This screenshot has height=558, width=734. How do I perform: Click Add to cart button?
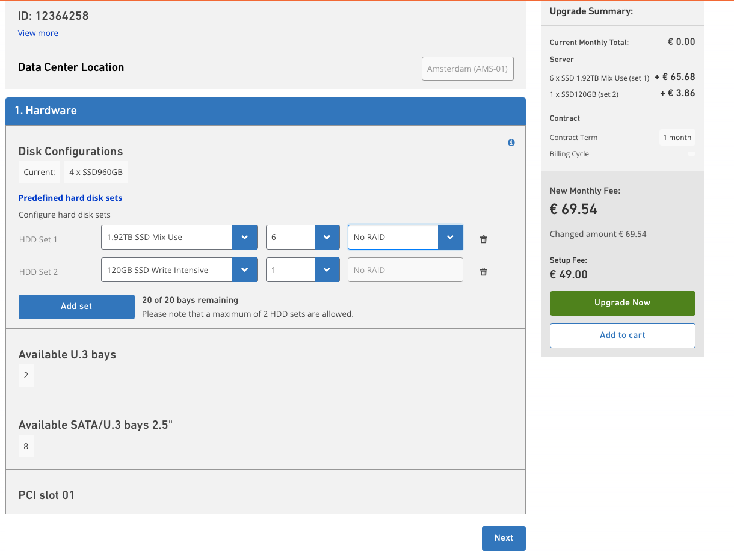tap(622, 336)
